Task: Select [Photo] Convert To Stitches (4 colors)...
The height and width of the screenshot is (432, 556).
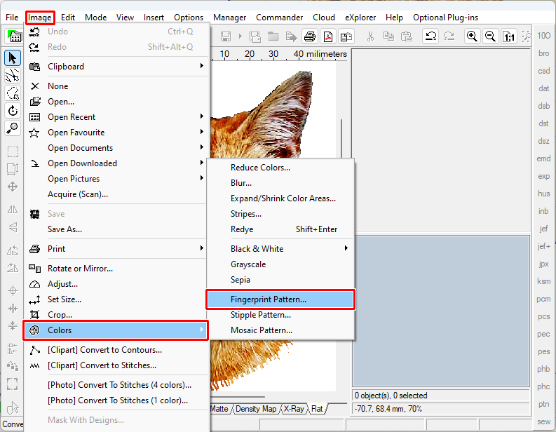Action: pos(116,385)
